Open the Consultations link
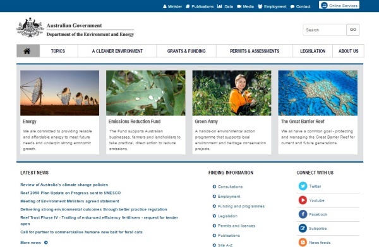 pyautogui.click(x=230, y=187)
